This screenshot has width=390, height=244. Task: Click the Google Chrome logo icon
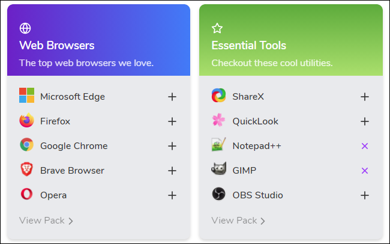tap(26, 145)
